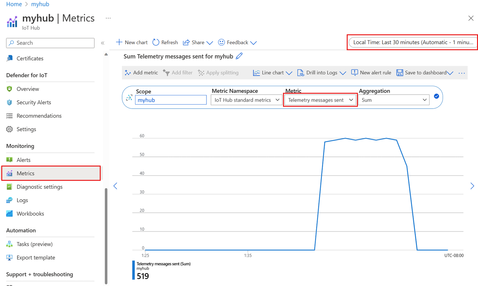Screen dimensions: 478x286
Task: Open the Alerts monitoring icon
Action: (x=10, y=160)
